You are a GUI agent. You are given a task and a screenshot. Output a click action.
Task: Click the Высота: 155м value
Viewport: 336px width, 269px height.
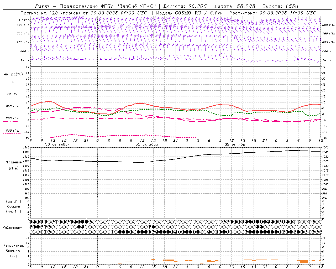point(280,6)
